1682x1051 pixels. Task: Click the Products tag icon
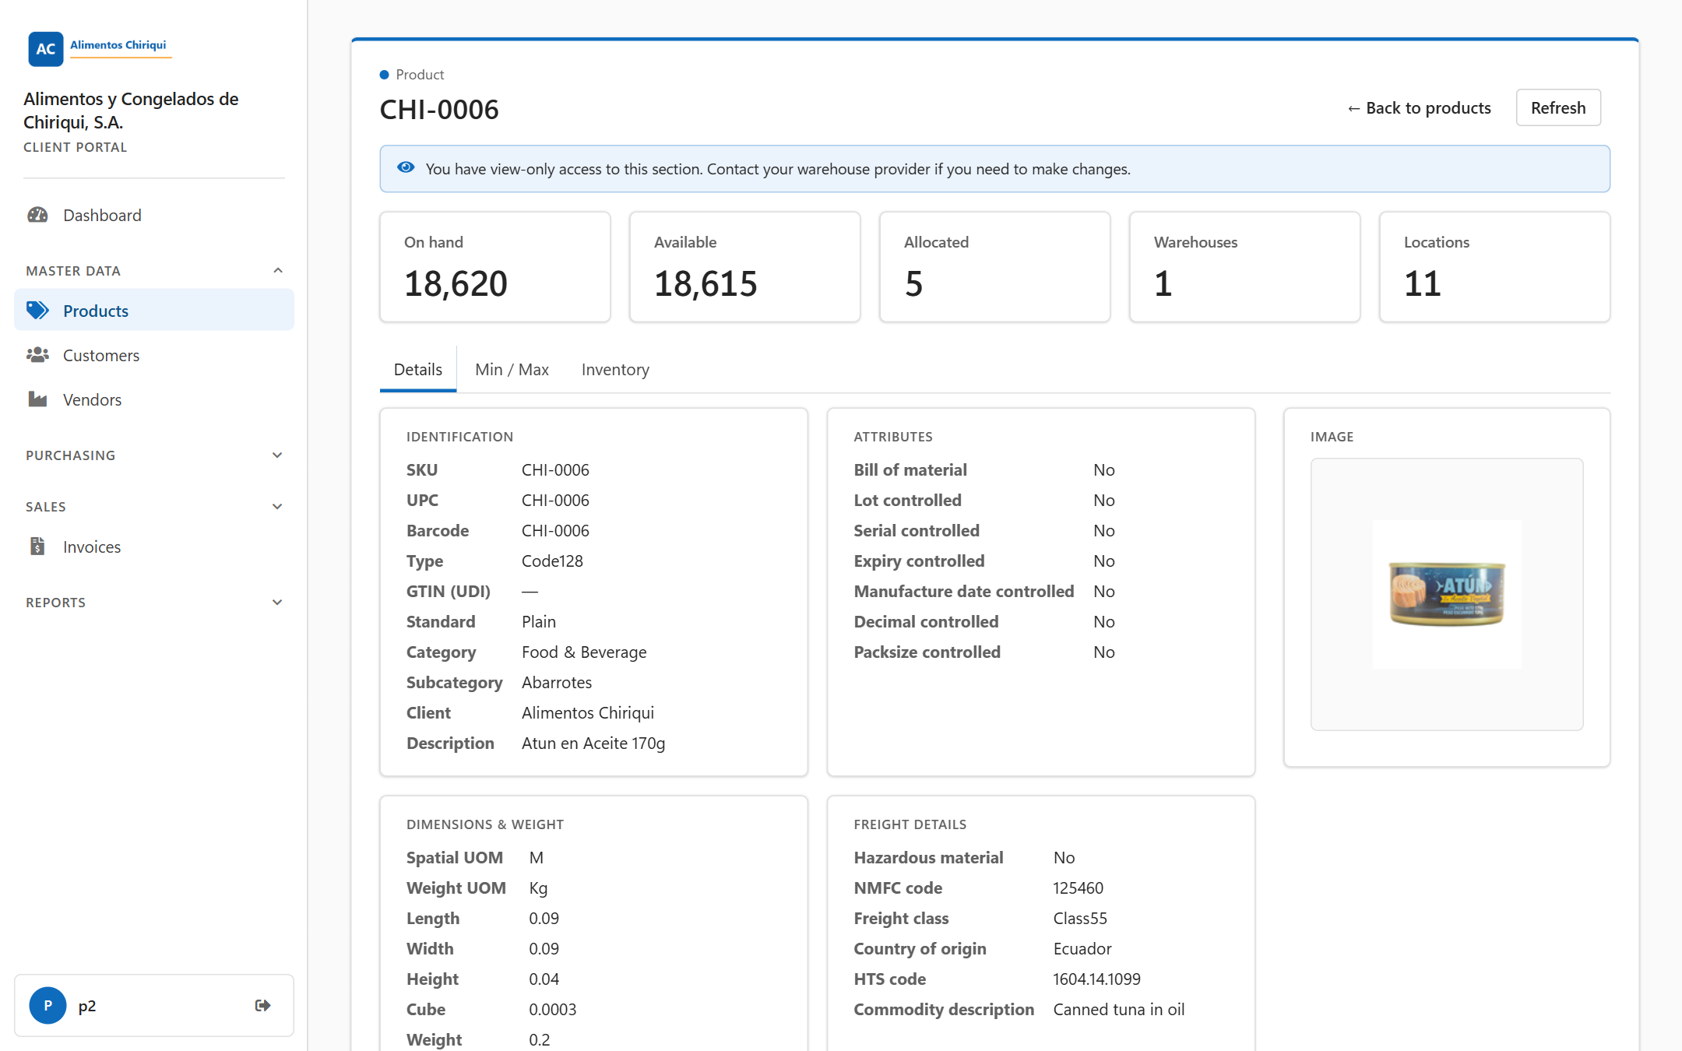[37, 311]
